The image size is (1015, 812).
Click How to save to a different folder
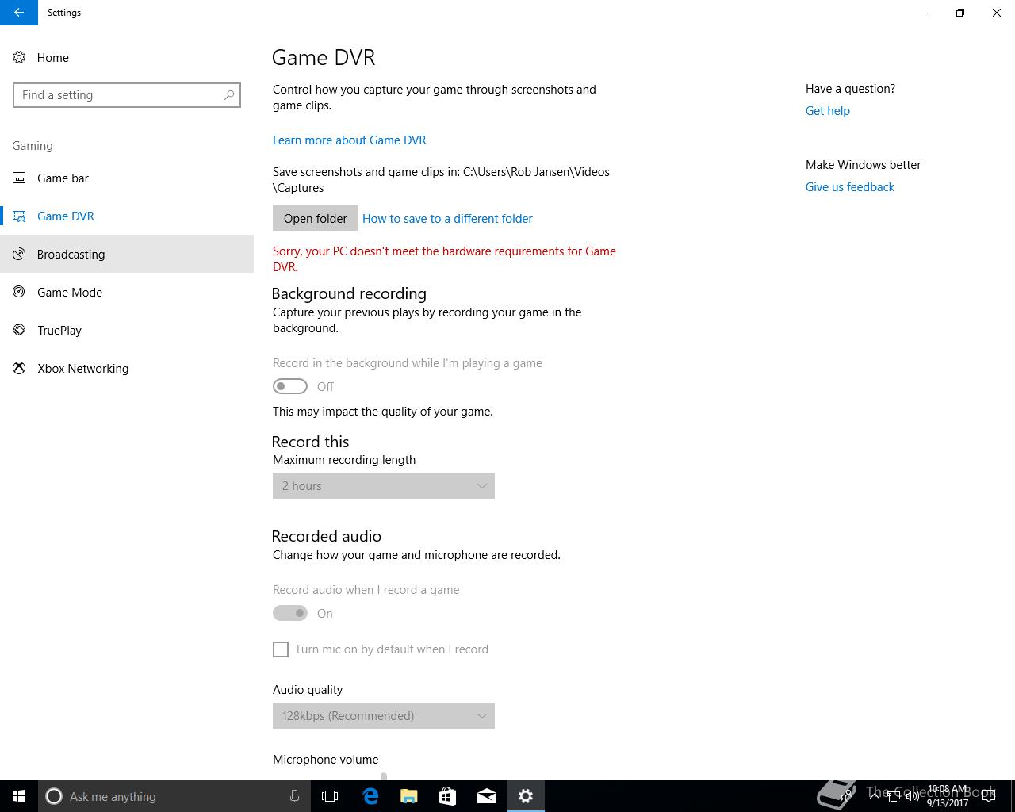447,219
